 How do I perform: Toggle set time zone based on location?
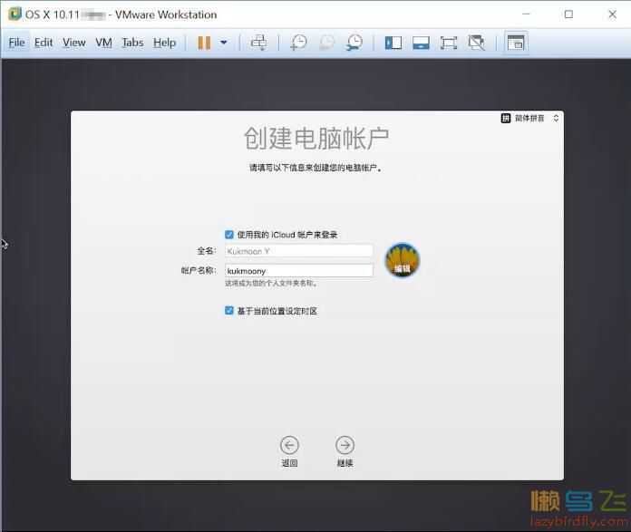(x=229, y=310)
